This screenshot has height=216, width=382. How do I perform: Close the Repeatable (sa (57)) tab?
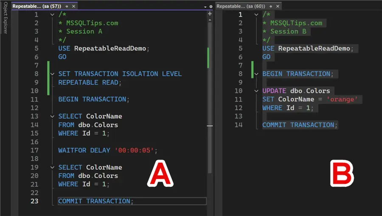[x=73, y=6]
